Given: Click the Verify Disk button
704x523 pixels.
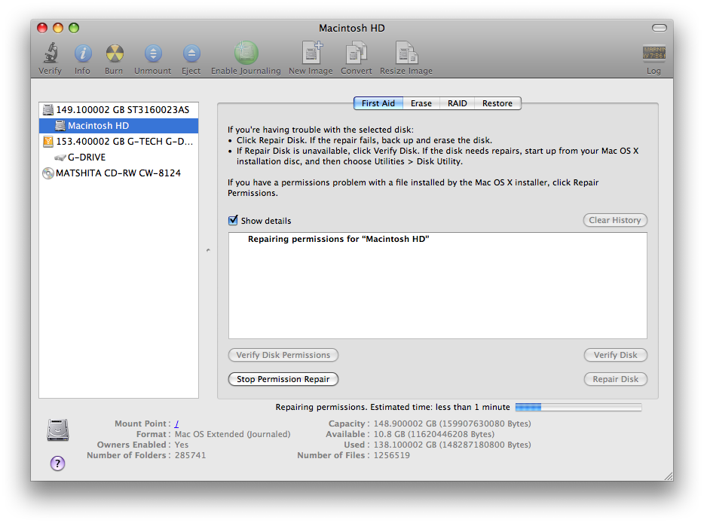Looking at the screenshot, I should coord(616,355).
